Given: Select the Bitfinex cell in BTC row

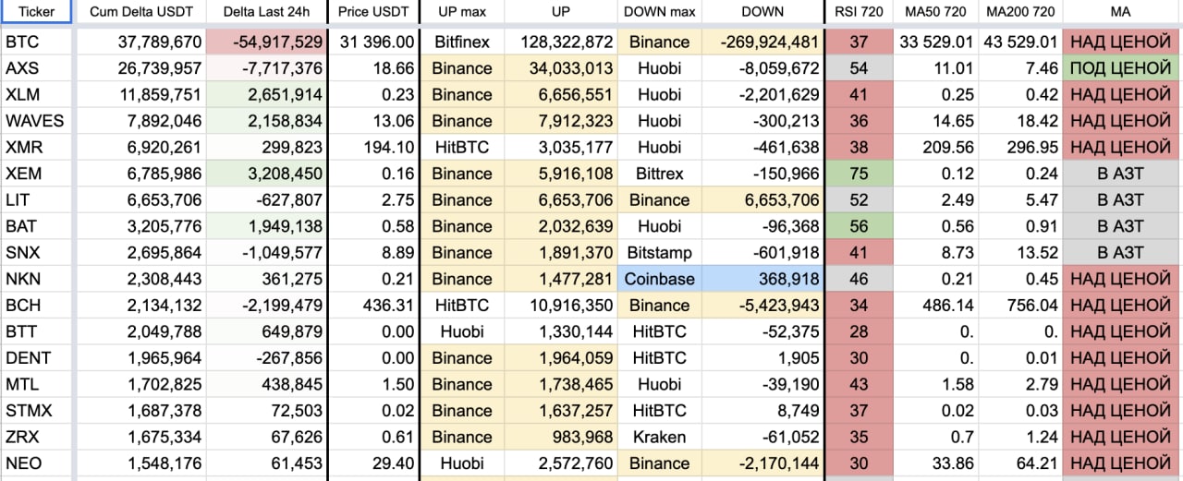Looking at the screenshot, I should pos(461,42).
